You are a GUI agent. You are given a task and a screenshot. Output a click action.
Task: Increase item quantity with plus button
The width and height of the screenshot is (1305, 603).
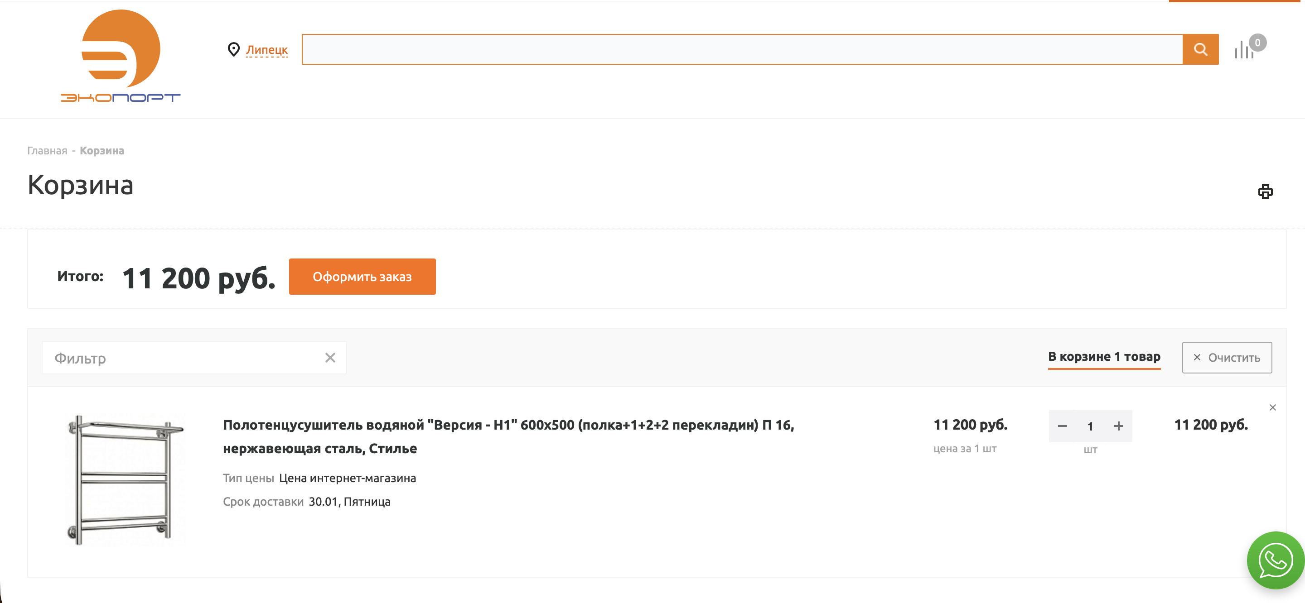point(1119,426)
